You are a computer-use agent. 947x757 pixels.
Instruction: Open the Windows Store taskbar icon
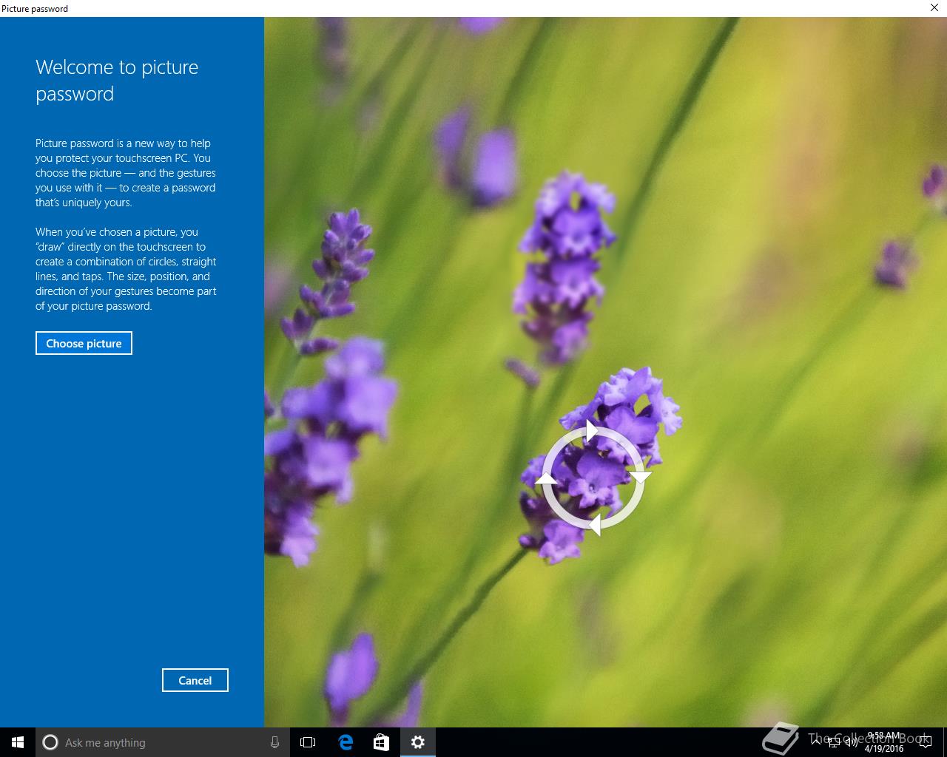(x=381, y=742)
